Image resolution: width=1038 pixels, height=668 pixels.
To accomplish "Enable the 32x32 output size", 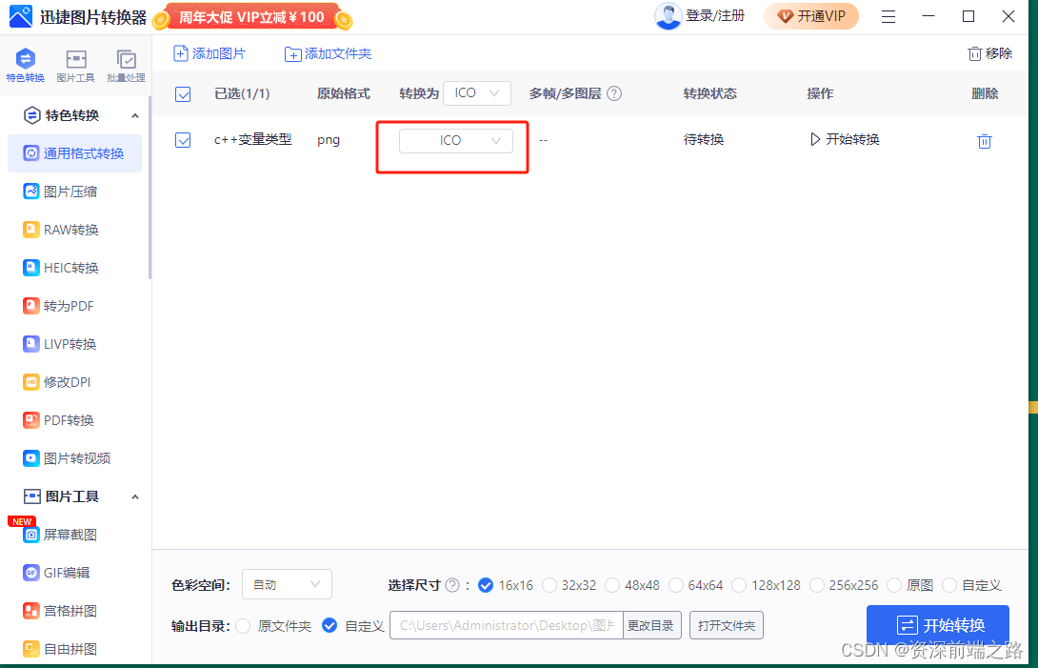I will pos(549,585).
